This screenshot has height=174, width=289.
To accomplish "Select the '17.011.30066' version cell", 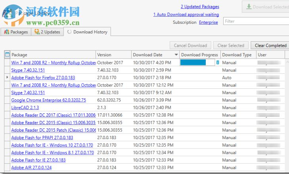I will pos(113,115).
